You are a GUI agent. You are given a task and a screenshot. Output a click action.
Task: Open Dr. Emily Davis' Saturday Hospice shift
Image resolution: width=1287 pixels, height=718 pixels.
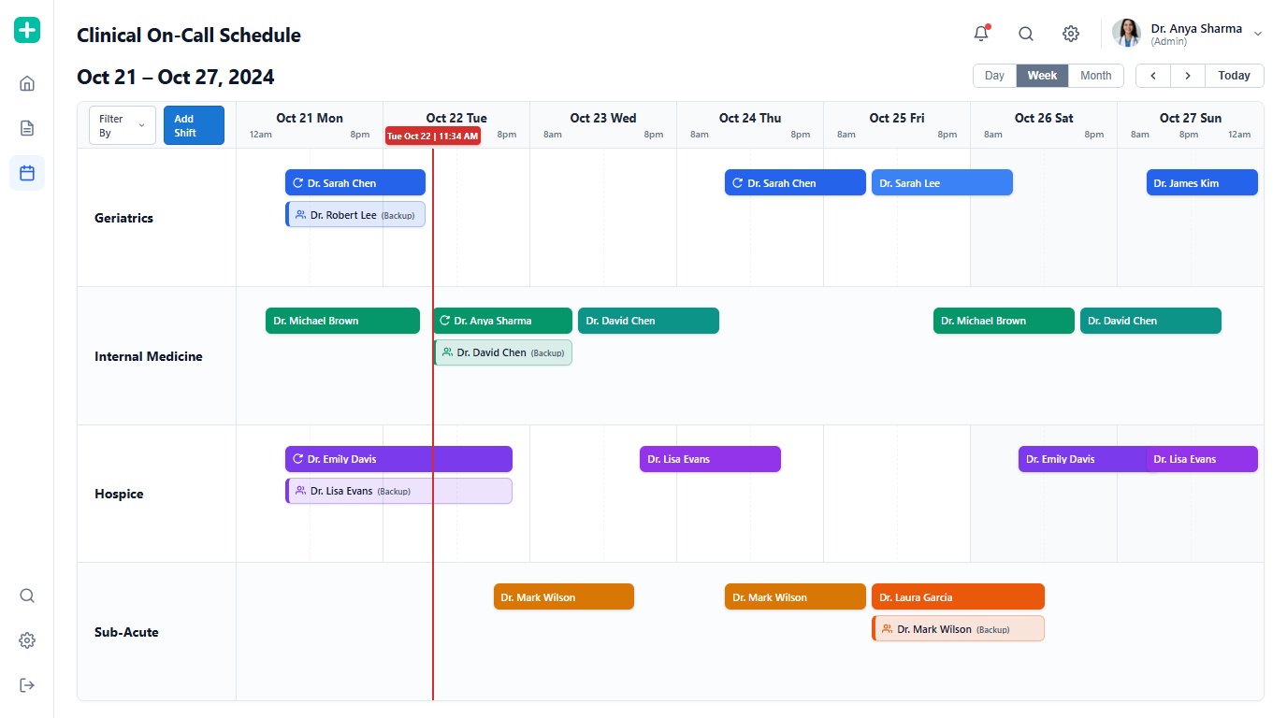[1082, 459]
